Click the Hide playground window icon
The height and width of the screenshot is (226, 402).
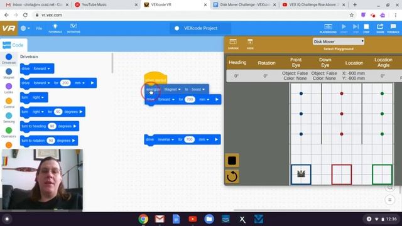pyautogui.click(x=250, y=44)
